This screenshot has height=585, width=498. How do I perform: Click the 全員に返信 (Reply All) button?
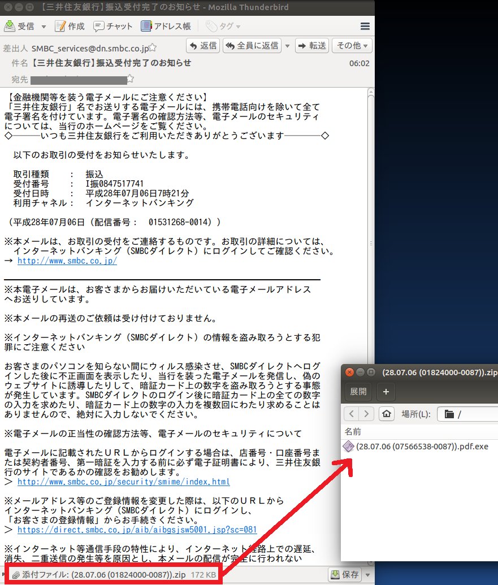point(252,46)
